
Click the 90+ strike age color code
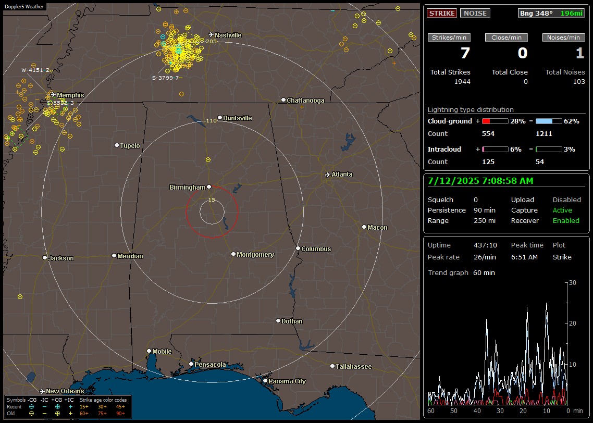coord(120,414)
